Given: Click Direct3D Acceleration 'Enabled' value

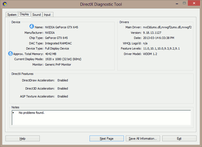Looking at the screenshot, I should 63,88.
